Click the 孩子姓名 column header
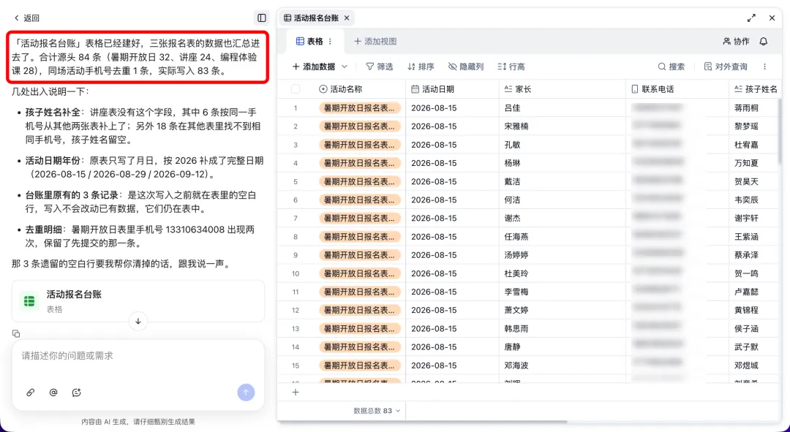Screen dimensions: 790x432 pyautogui.click(x=756, y=89)
